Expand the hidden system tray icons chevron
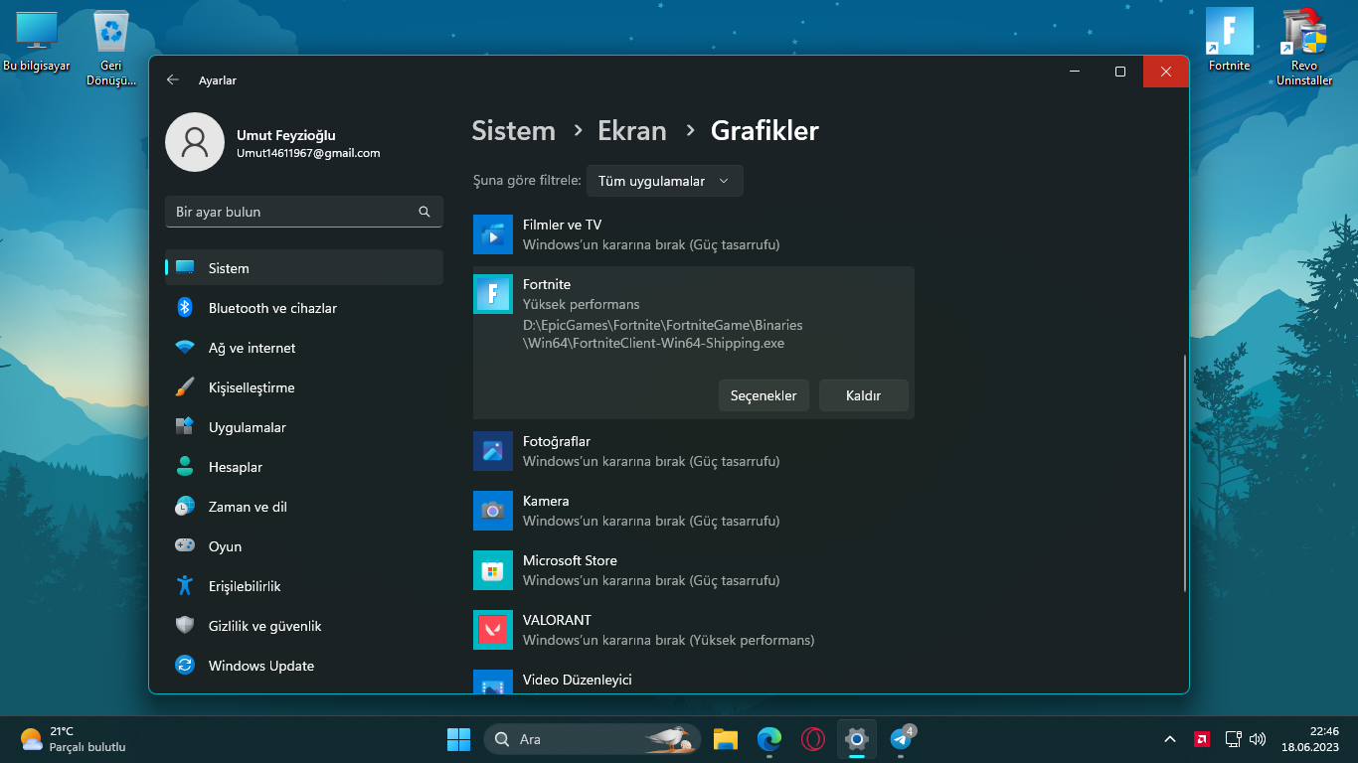Image resolution: width=1358 pixels, height=763 pixels. pyautogui.click(x=1170, y=739)
